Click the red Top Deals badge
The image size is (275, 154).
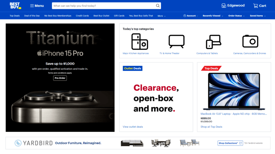[x=211, y=68]
